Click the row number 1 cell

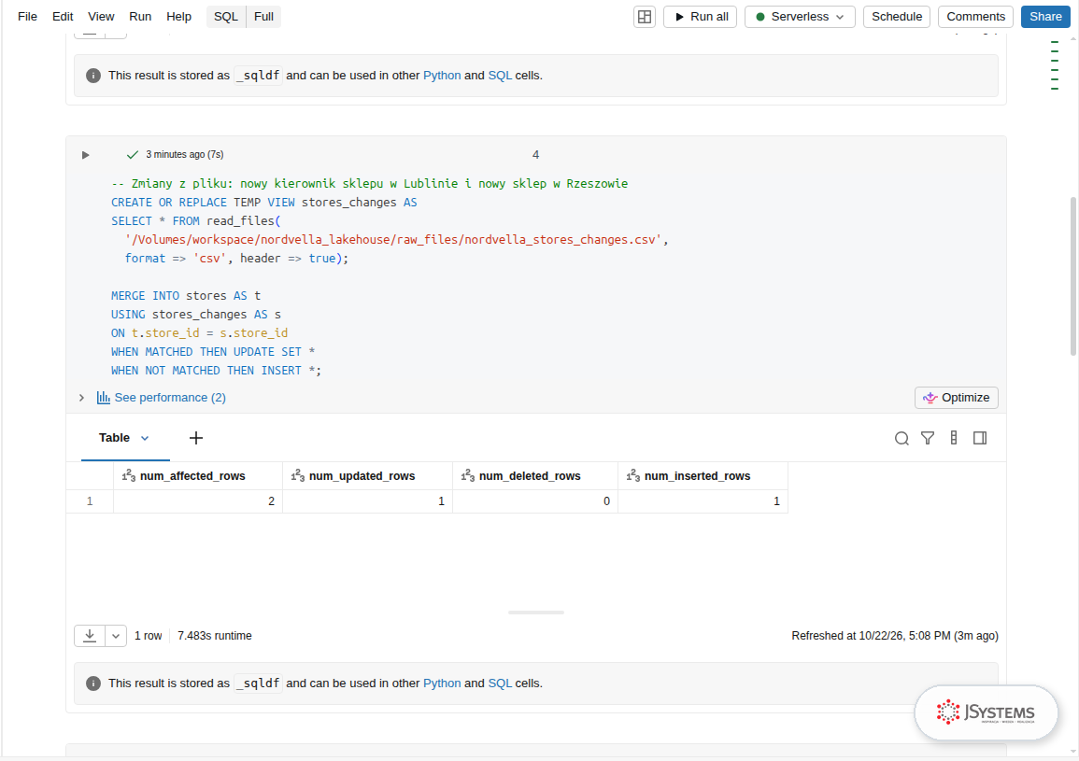pos(90,501)
